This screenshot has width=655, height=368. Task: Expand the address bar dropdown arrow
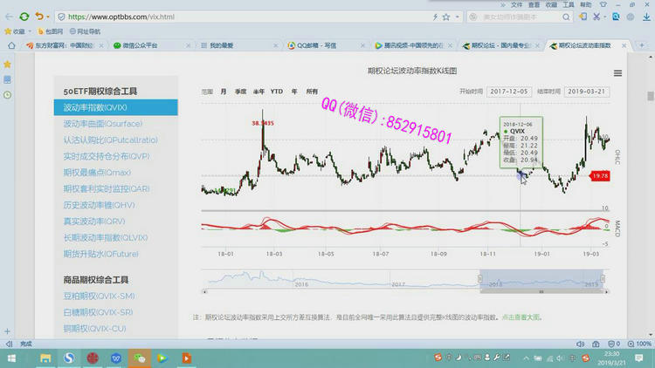pyautogui.click(x=458, y=17)
